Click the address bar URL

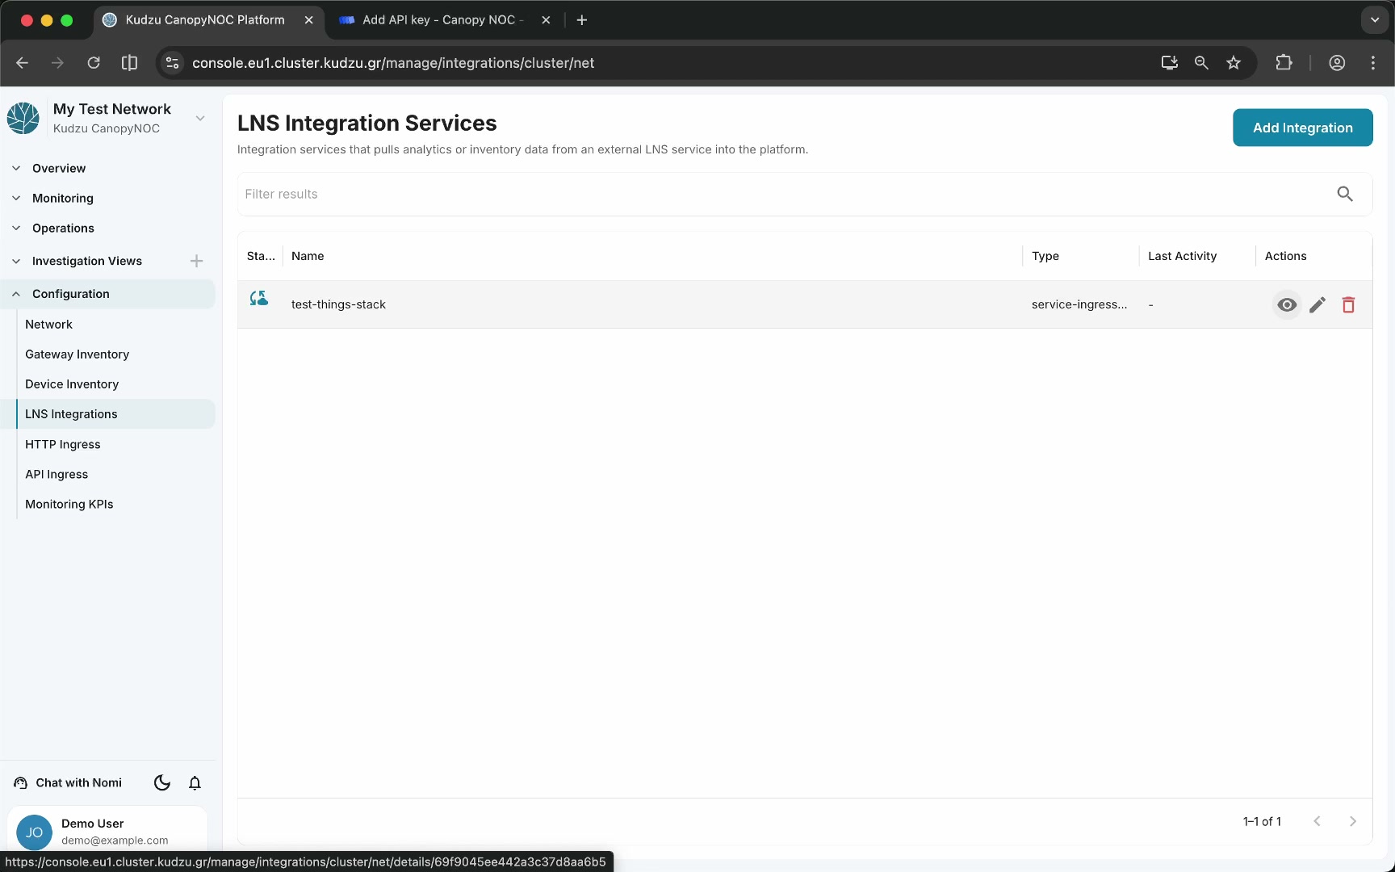(x=393, y=63)
